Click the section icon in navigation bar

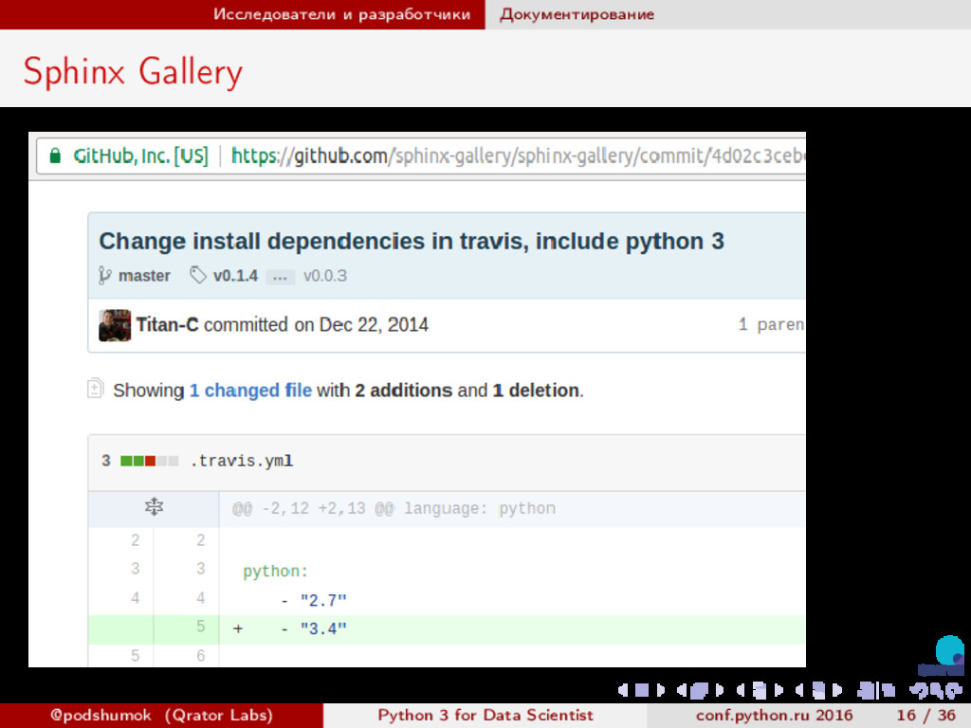[x=818, y=690]
